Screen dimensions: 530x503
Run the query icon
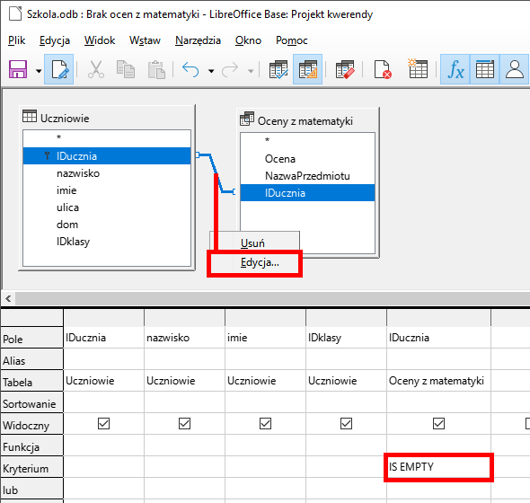278,69
